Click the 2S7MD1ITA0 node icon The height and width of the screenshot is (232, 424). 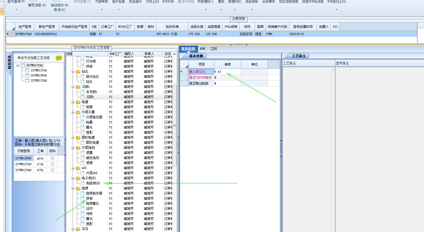(x=27, y=71)
